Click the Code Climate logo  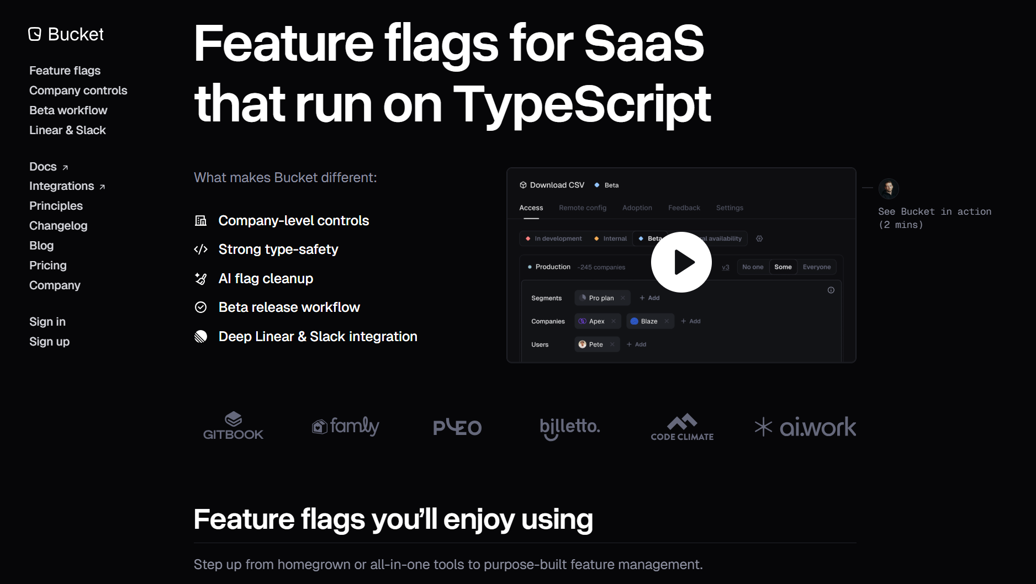click(682, 427)
